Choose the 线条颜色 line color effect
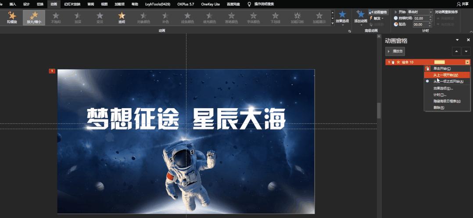The width and height of the screenshot is (473, 218). [187, 18]
